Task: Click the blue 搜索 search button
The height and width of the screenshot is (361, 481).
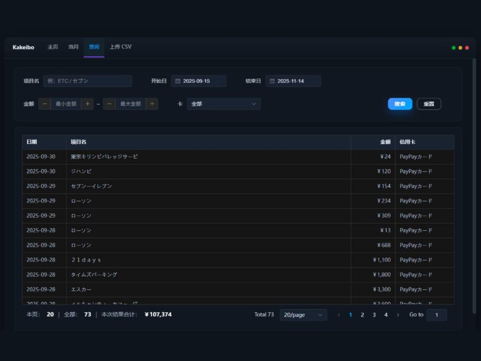Action: point(400,104)
